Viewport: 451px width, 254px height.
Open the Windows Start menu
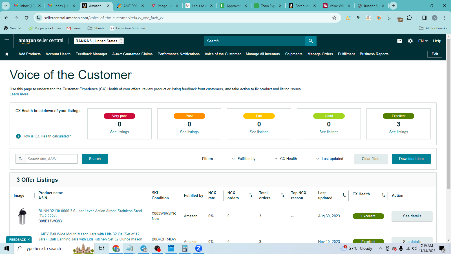7,248
